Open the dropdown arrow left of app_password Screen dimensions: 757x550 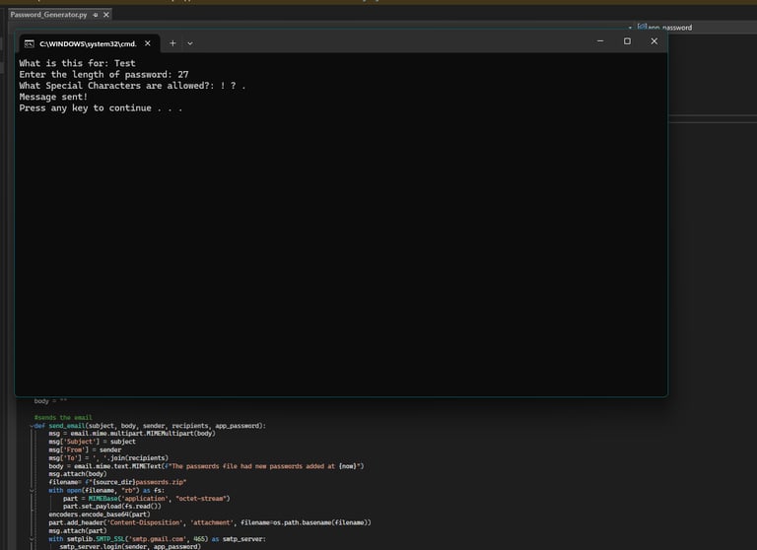[630, 28]
